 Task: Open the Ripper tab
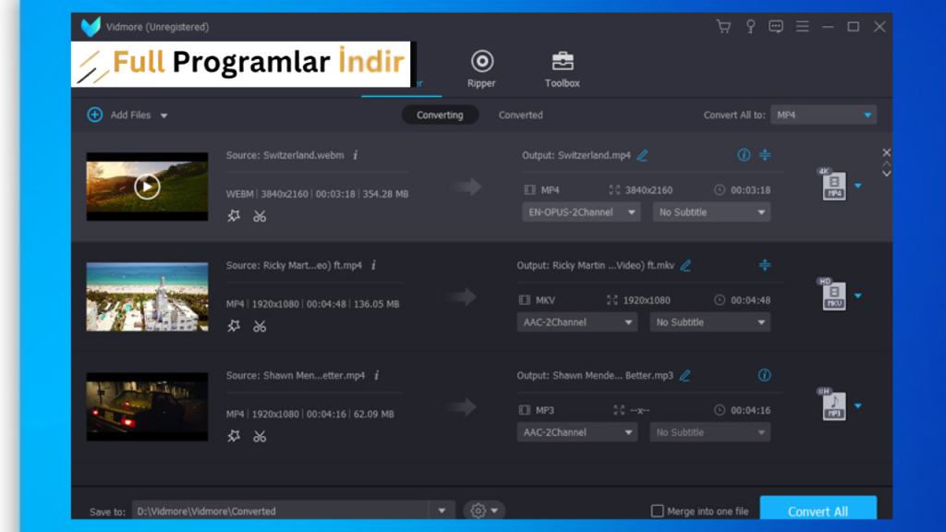(481, 69)
